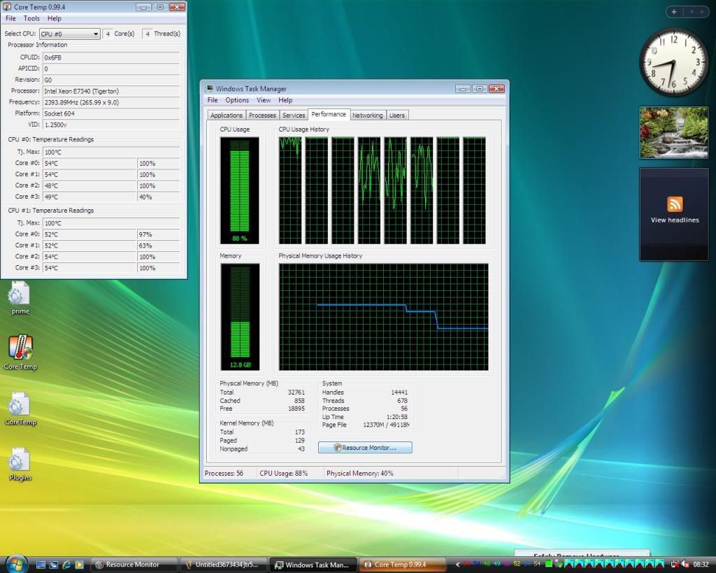Click the Task Manager title bar icon

coord(209,89)
